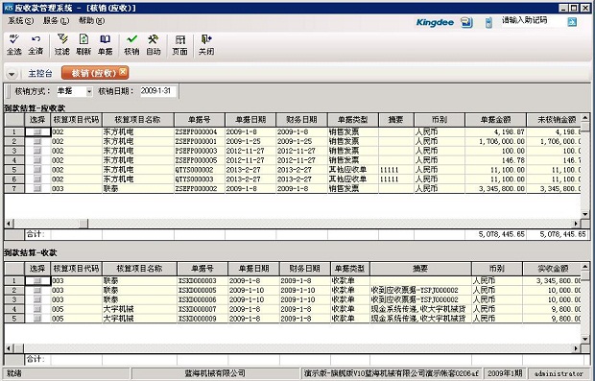Check the row with document ZSEFP000005

[x=37, y=160]
